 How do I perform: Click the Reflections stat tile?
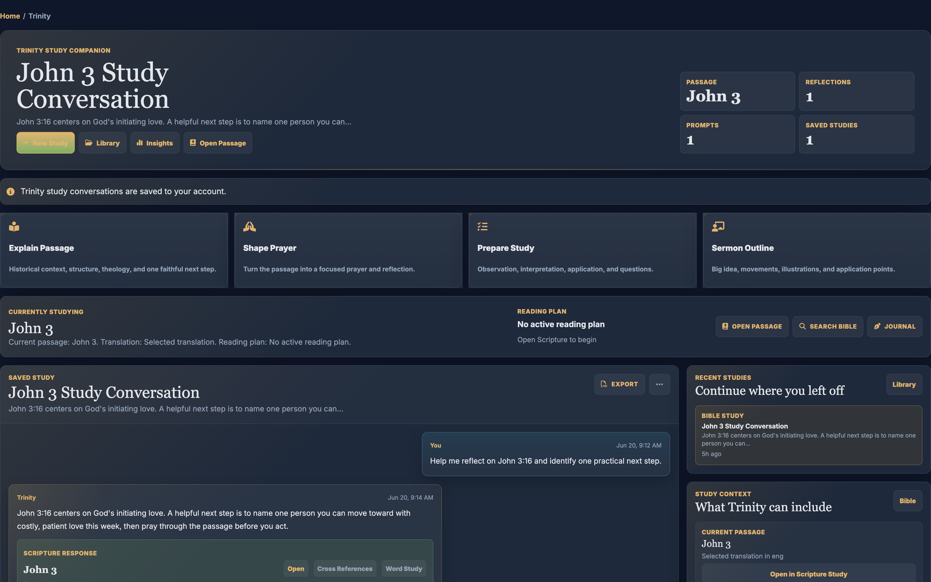pyautogui.click(x=856, y=91)
